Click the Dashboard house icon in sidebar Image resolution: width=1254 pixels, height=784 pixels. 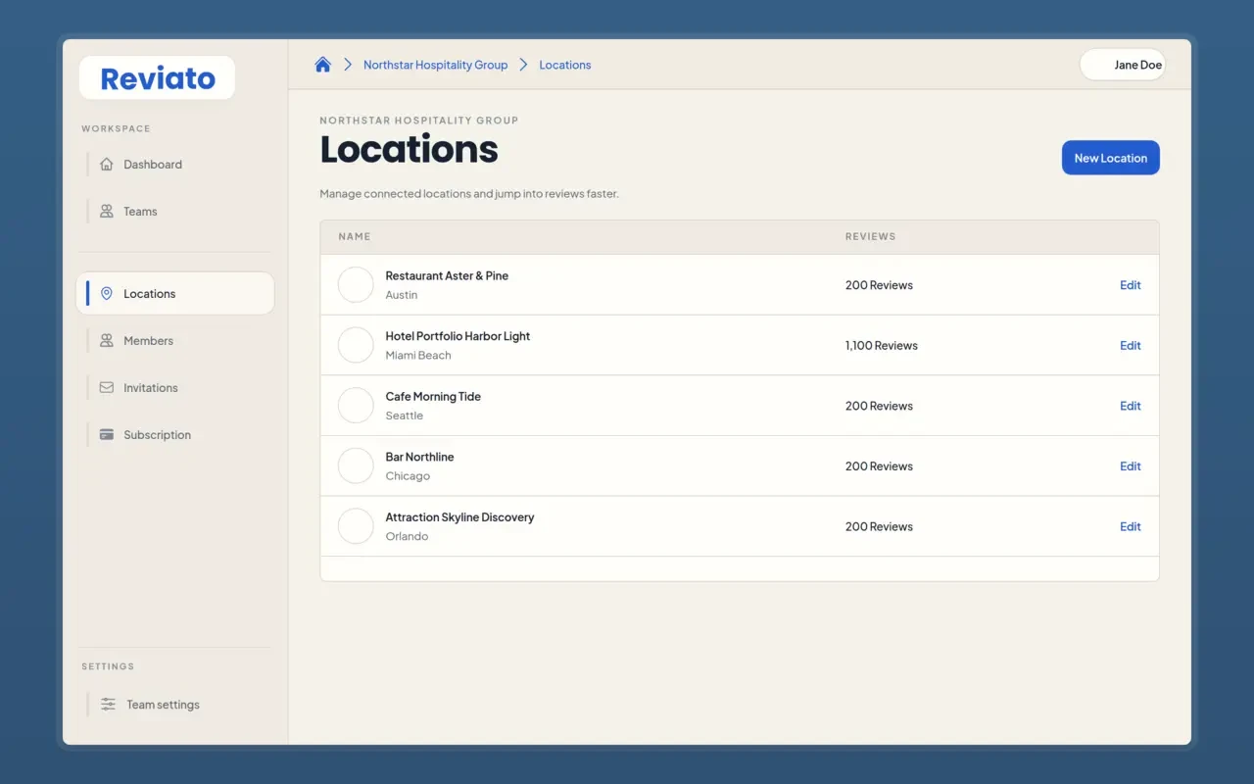click(x=107, y=165)
